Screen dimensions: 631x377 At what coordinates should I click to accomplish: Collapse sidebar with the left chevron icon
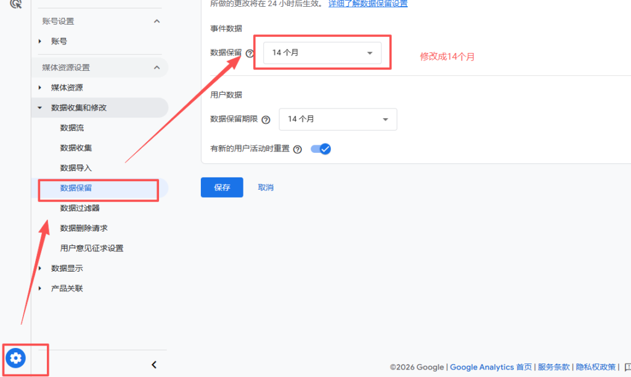154,365
